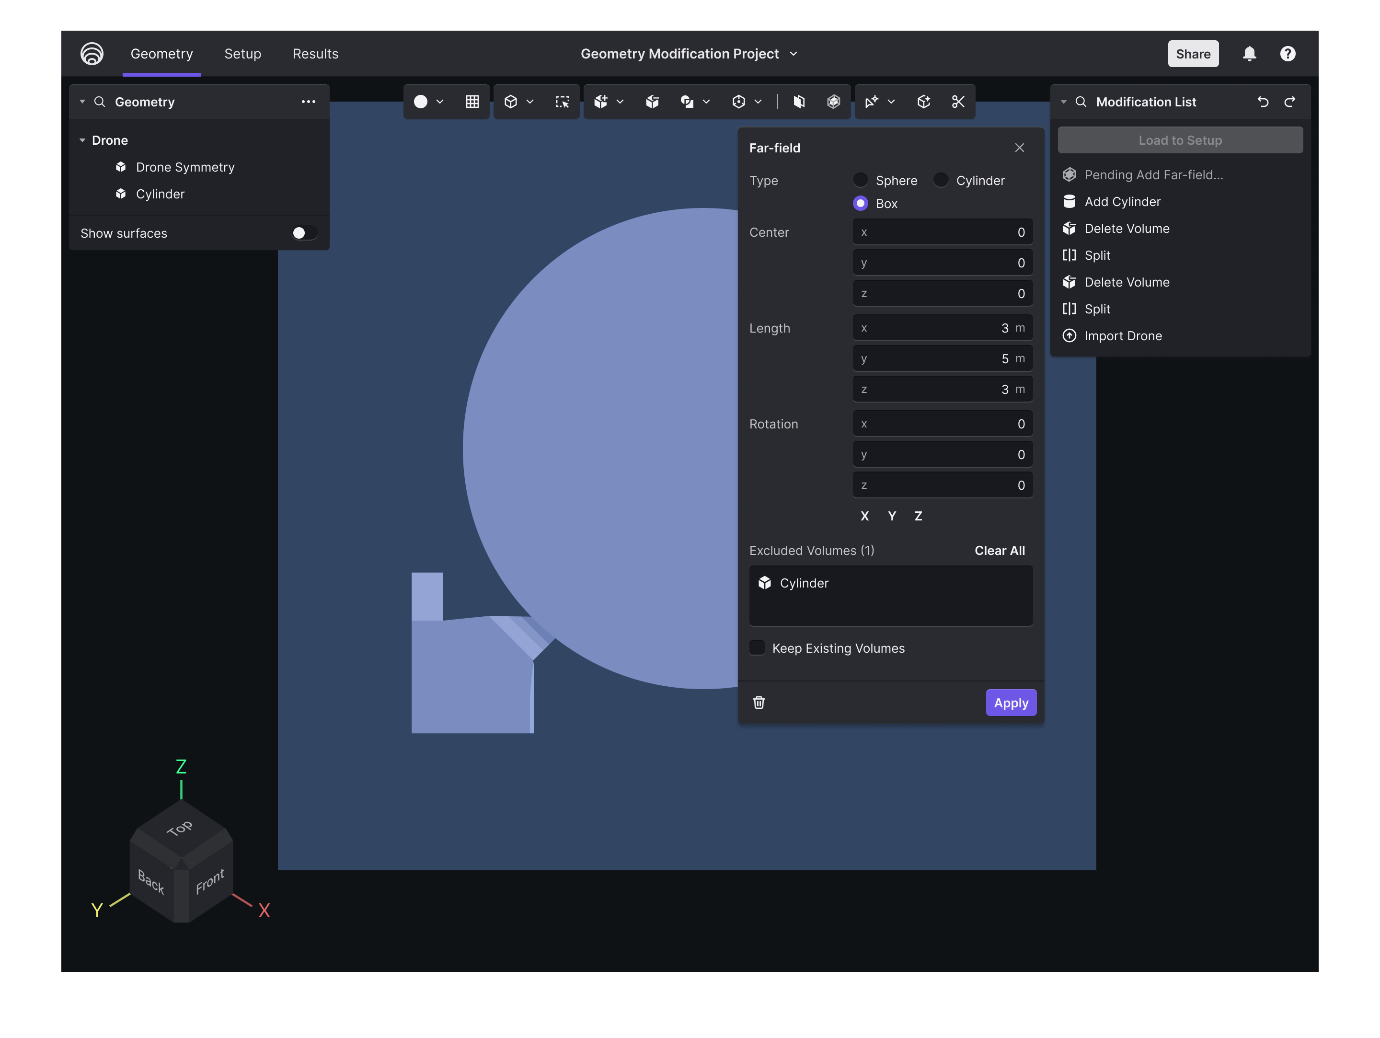Open smart cursor dropdown arrow
This screenshot has height=1038, width=1380.
point(891,102)
